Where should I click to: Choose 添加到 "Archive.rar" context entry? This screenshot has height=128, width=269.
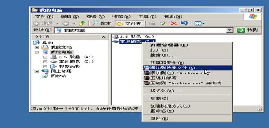click(187, 73)
